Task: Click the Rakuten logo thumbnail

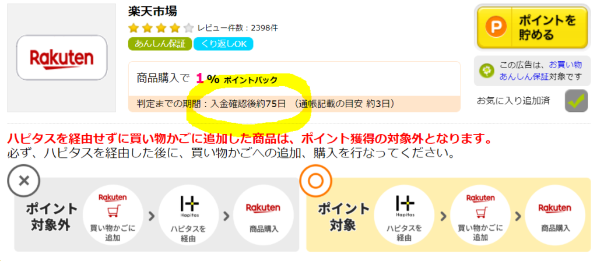Action: click(x=62, y=58)
